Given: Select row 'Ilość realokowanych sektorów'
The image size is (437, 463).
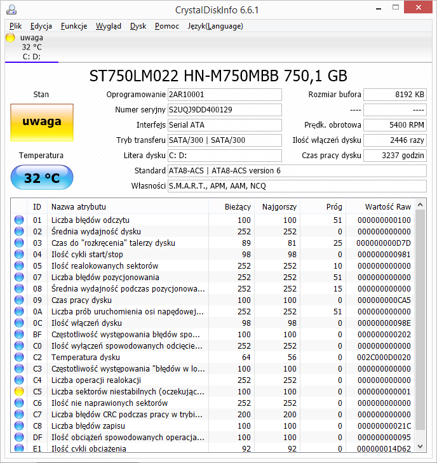Looking at the screenshot, I should click(213, 265).
